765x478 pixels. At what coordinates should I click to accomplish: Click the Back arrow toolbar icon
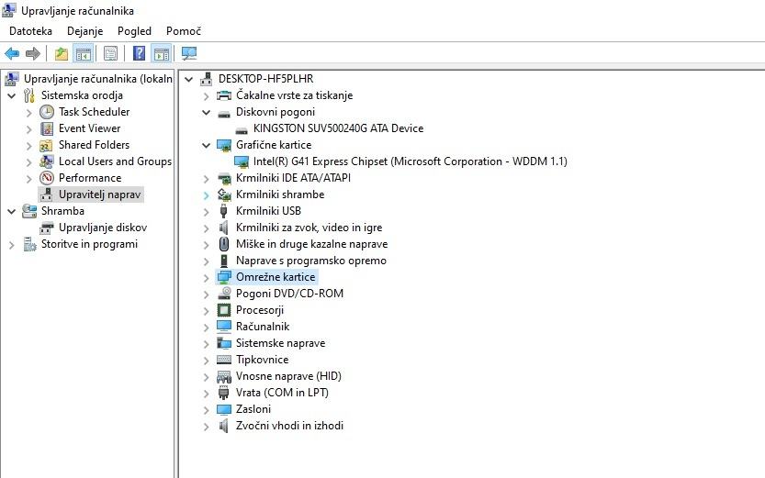(x=12, y=53)
